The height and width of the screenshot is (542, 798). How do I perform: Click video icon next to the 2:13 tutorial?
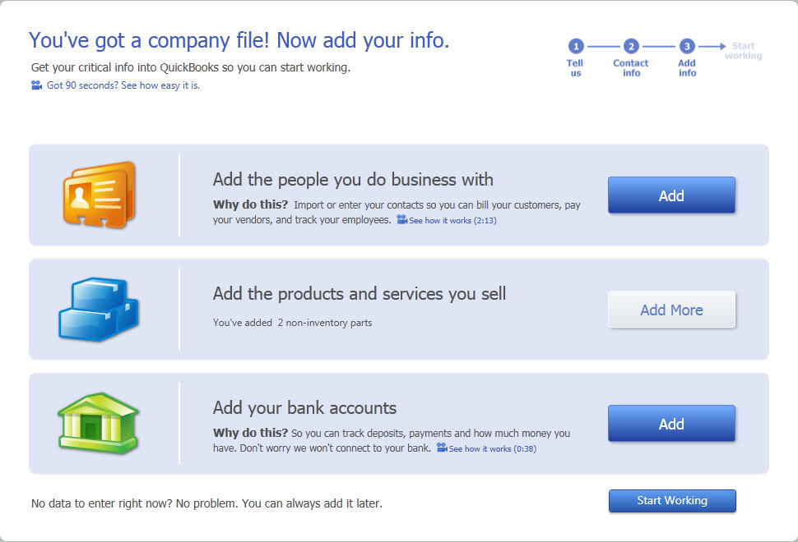[401, 220]
